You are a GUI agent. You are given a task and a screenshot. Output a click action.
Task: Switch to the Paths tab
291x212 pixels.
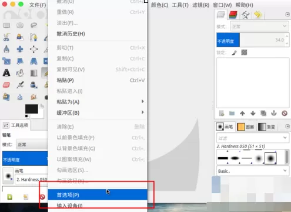point(245,15)
